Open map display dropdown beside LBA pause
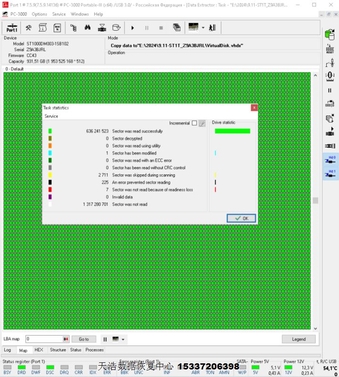 [x=124, y=339]
